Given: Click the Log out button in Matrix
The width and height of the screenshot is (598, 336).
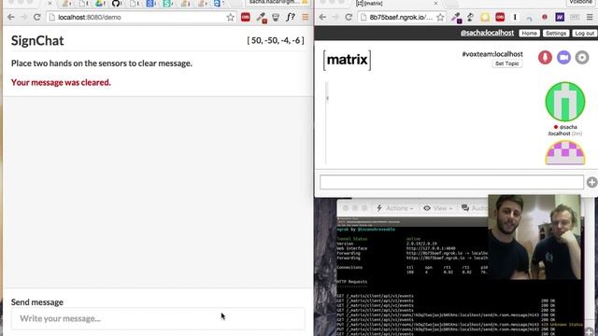Looking at the screenshot, I should tap(585, 34).
